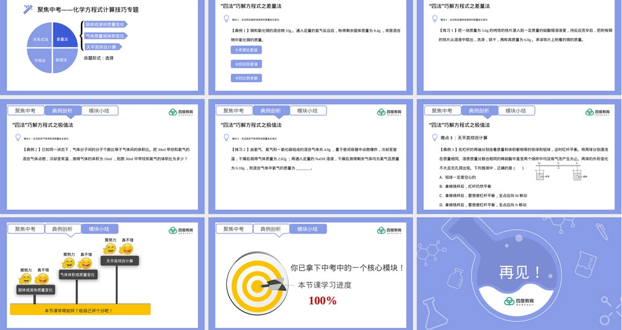Click the red 100% progress text
Screen dimensions: 622x330
[322, 301]
